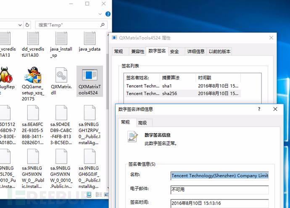Viewport: 290px width, 208px height.
Task: Open the 详细信息 tab
Action: [x=196, y=51]
